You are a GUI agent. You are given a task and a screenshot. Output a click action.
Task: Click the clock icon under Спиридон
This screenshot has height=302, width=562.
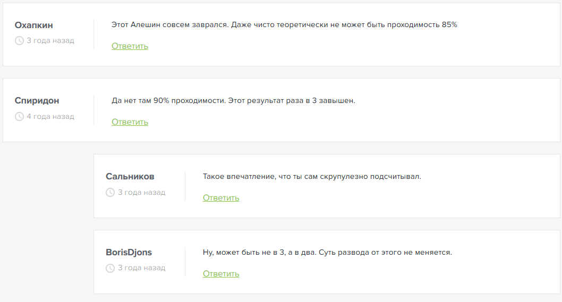point(20,116)
